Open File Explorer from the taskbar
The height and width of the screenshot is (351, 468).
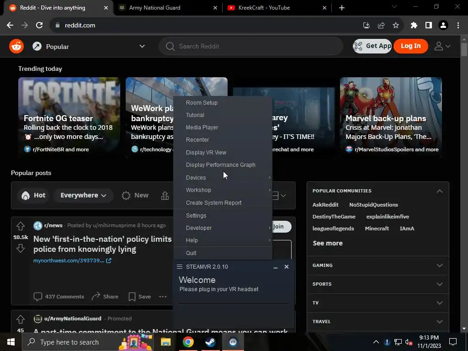tap(165, 342)
